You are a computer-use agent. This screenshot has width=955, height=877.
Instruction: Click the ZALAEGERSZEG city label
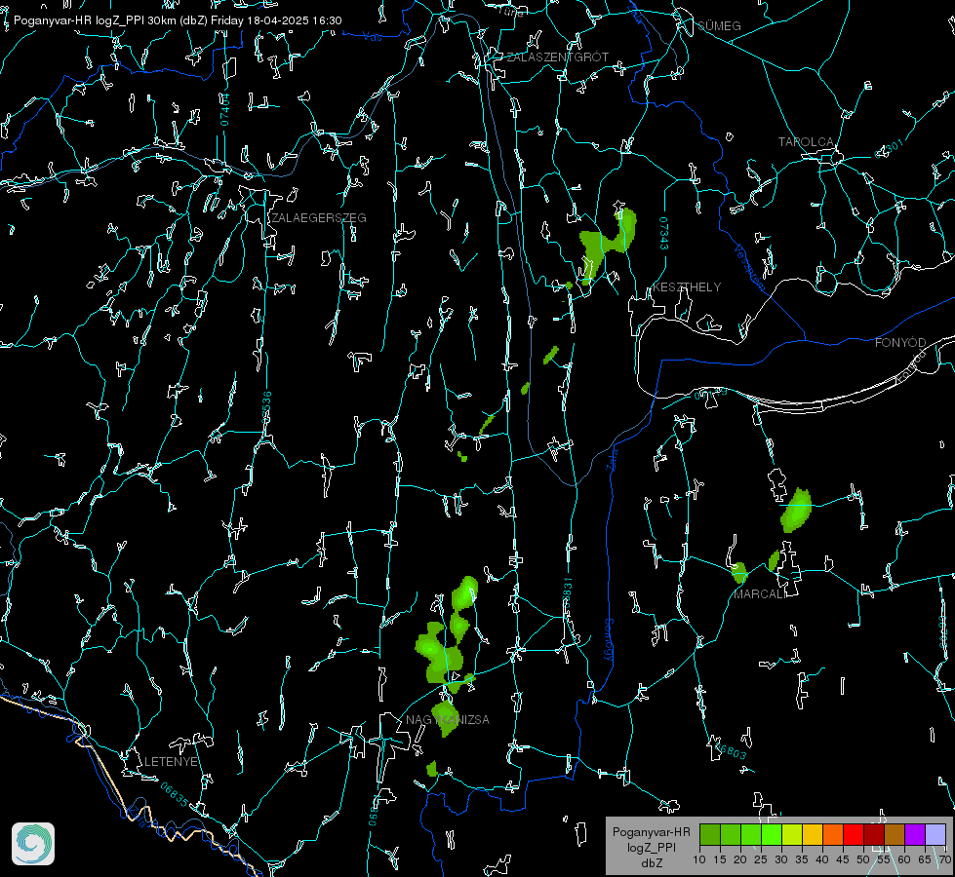[x=319, y=217]
